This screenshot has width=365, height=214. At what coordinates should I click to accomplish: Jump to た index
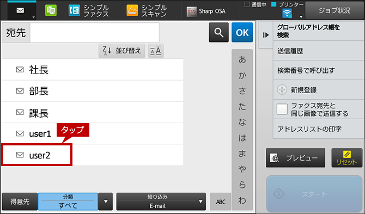242,107
